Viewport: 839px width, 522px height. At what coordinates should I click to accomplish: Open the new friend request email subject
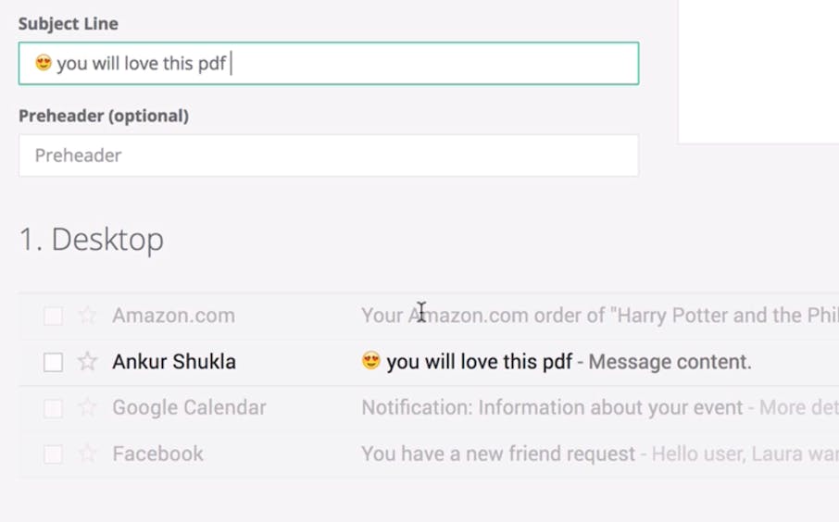pos(498,454)
